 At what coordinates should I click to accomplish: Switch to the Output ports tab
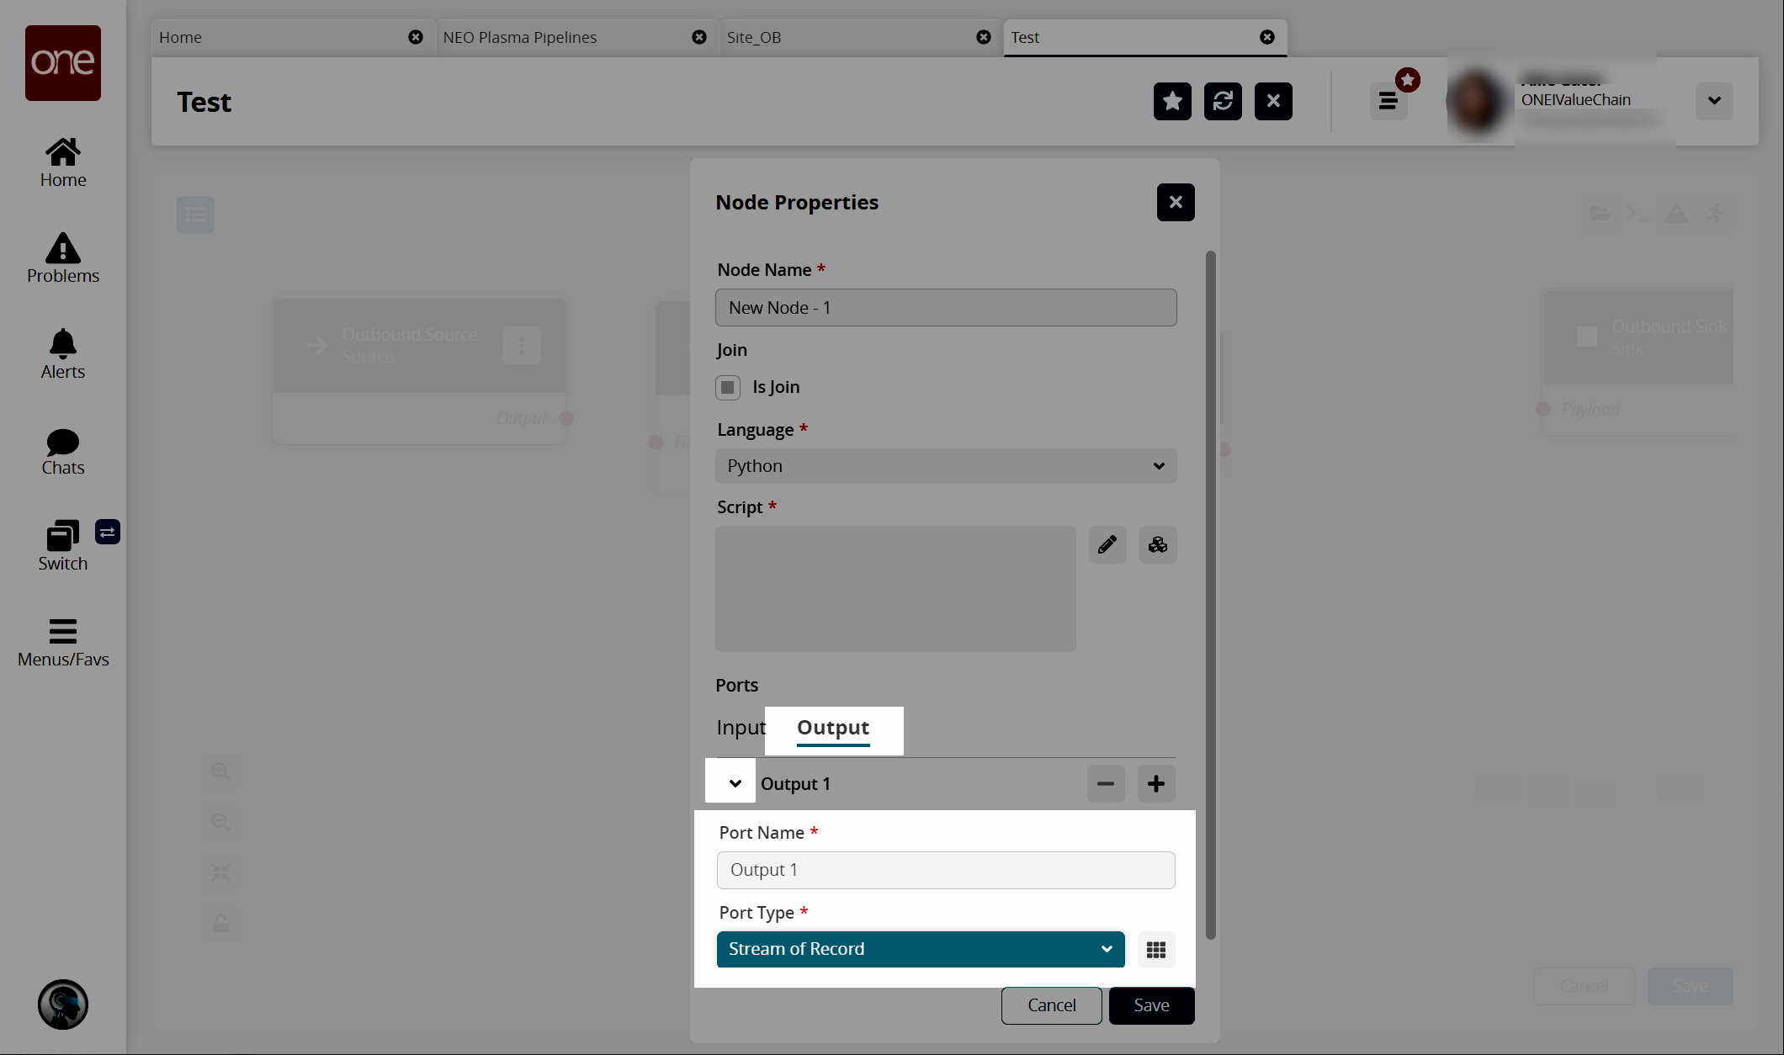833,727
